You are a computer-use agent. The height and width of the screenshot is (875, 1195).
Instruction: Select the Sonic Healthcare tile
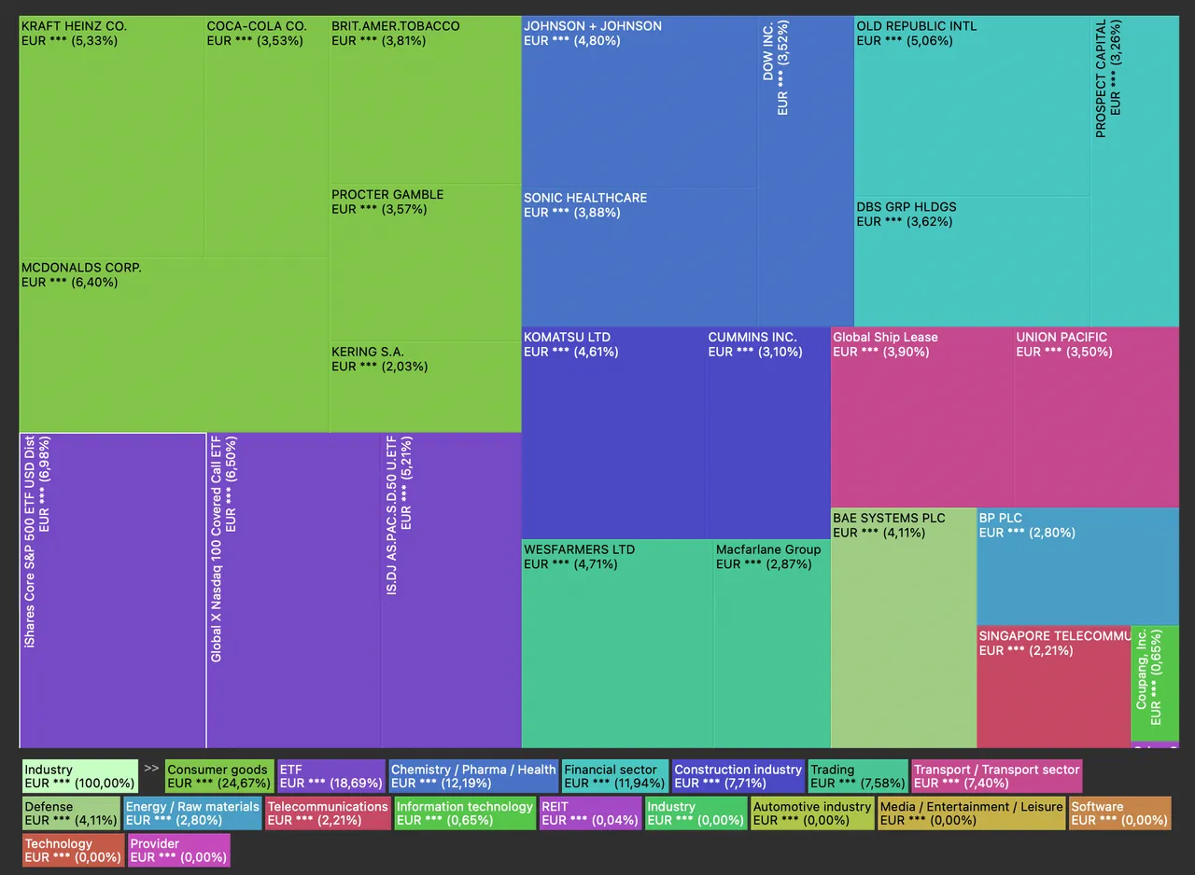point(640,257)
